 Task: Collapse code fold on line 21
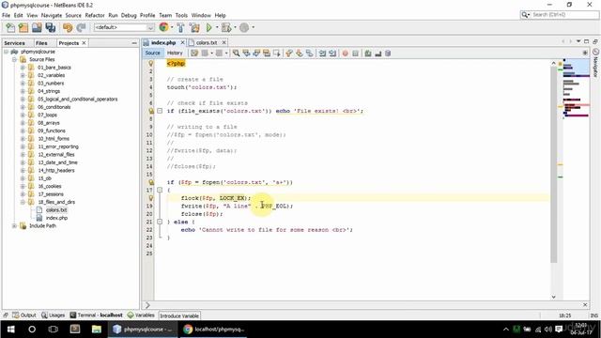pyautogui.click(x=160, y=222)
